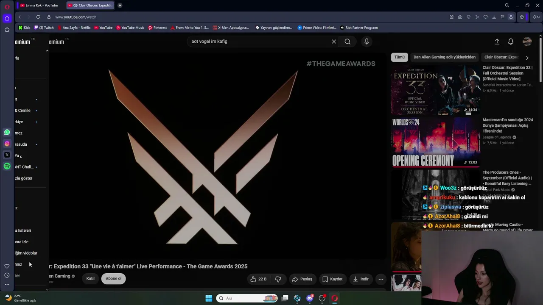The width and height of the screenshot is (543, 305).
Task: Open the X-Men Apocalypse bookmark
Action: pyautogui.click(x=231, y=28)
